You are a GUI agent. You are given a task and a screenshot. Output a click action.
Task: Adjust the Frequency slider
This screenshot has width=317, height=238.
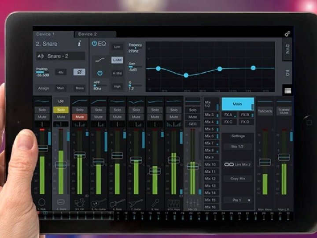(x=135, y=48)
